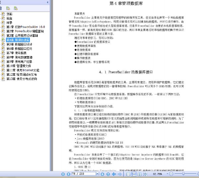Click the bullet 开放式数据库连接(ODBC)
199x178 pixels.
click(x=91, y=135)
